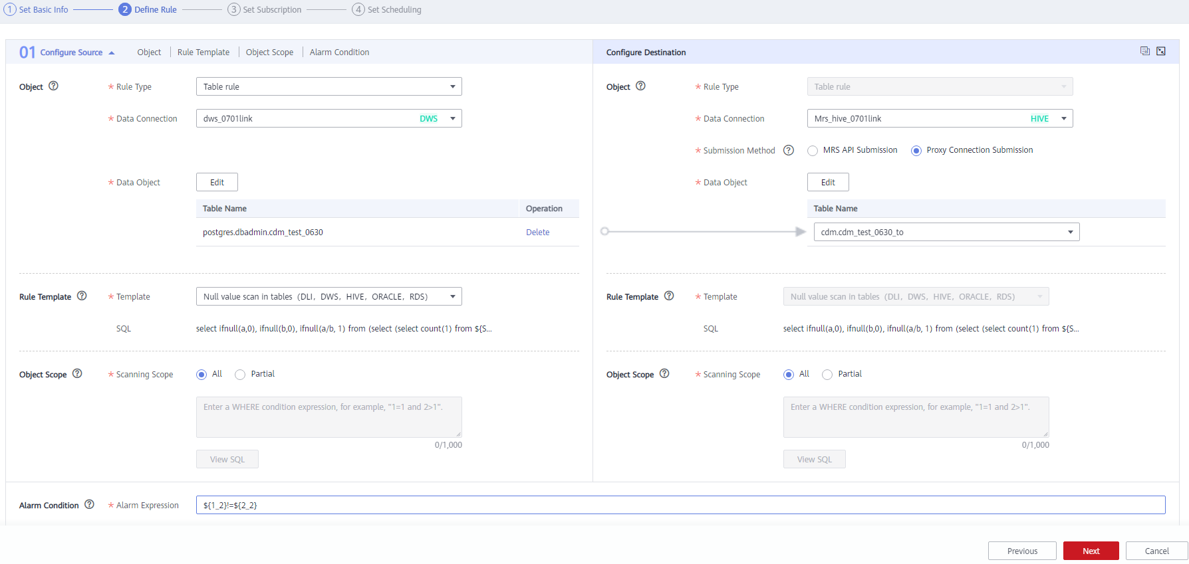Click the postgres.dbadmin.cdm_test_0630 table name
Image resolution: width=1189 pixels, height=564 pixels.
click(x=263, y=232)
